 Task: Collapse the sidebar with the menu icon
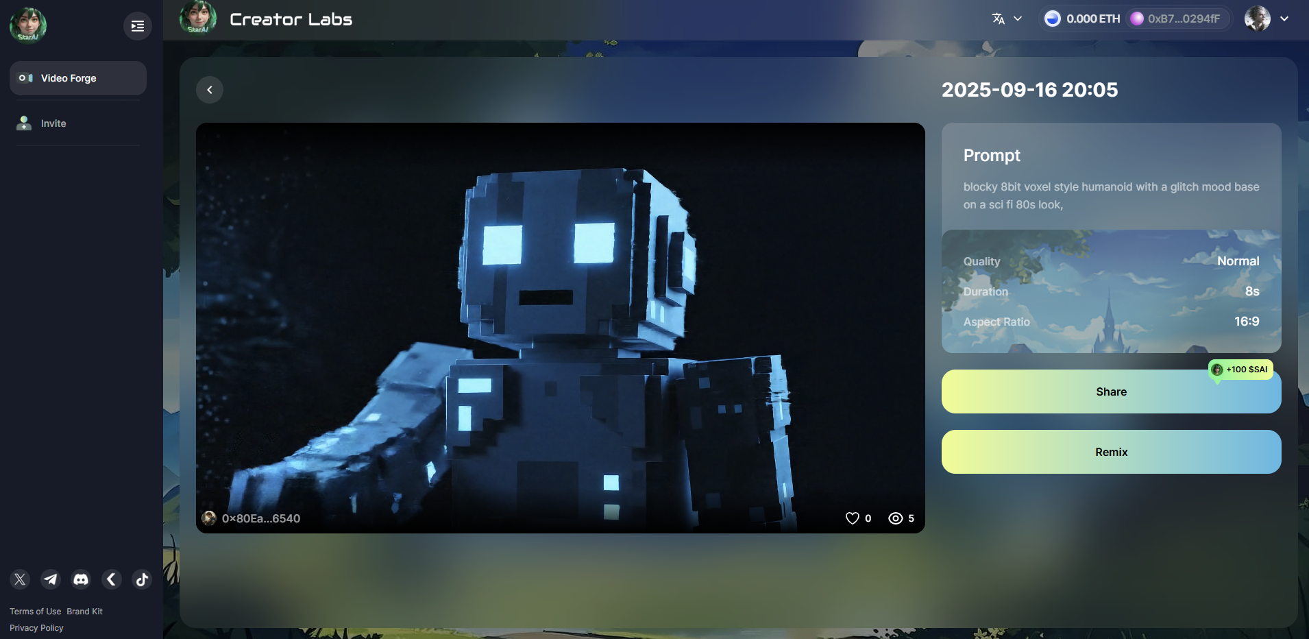coord(137,26)
